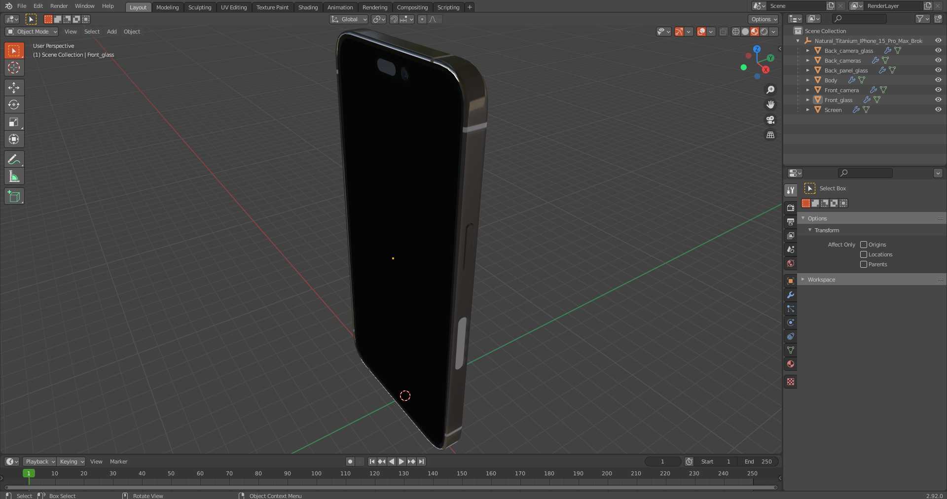The width and height of the screenshot is (947, 499).
Task: Open viewport Options dropdown
Action: point(764,19)
